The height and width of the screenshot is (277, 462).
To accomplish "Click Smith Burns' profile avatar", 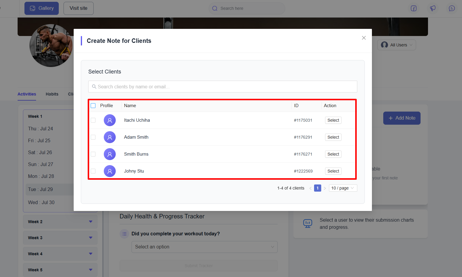I will pyautogui.click(x=110, y=154).
